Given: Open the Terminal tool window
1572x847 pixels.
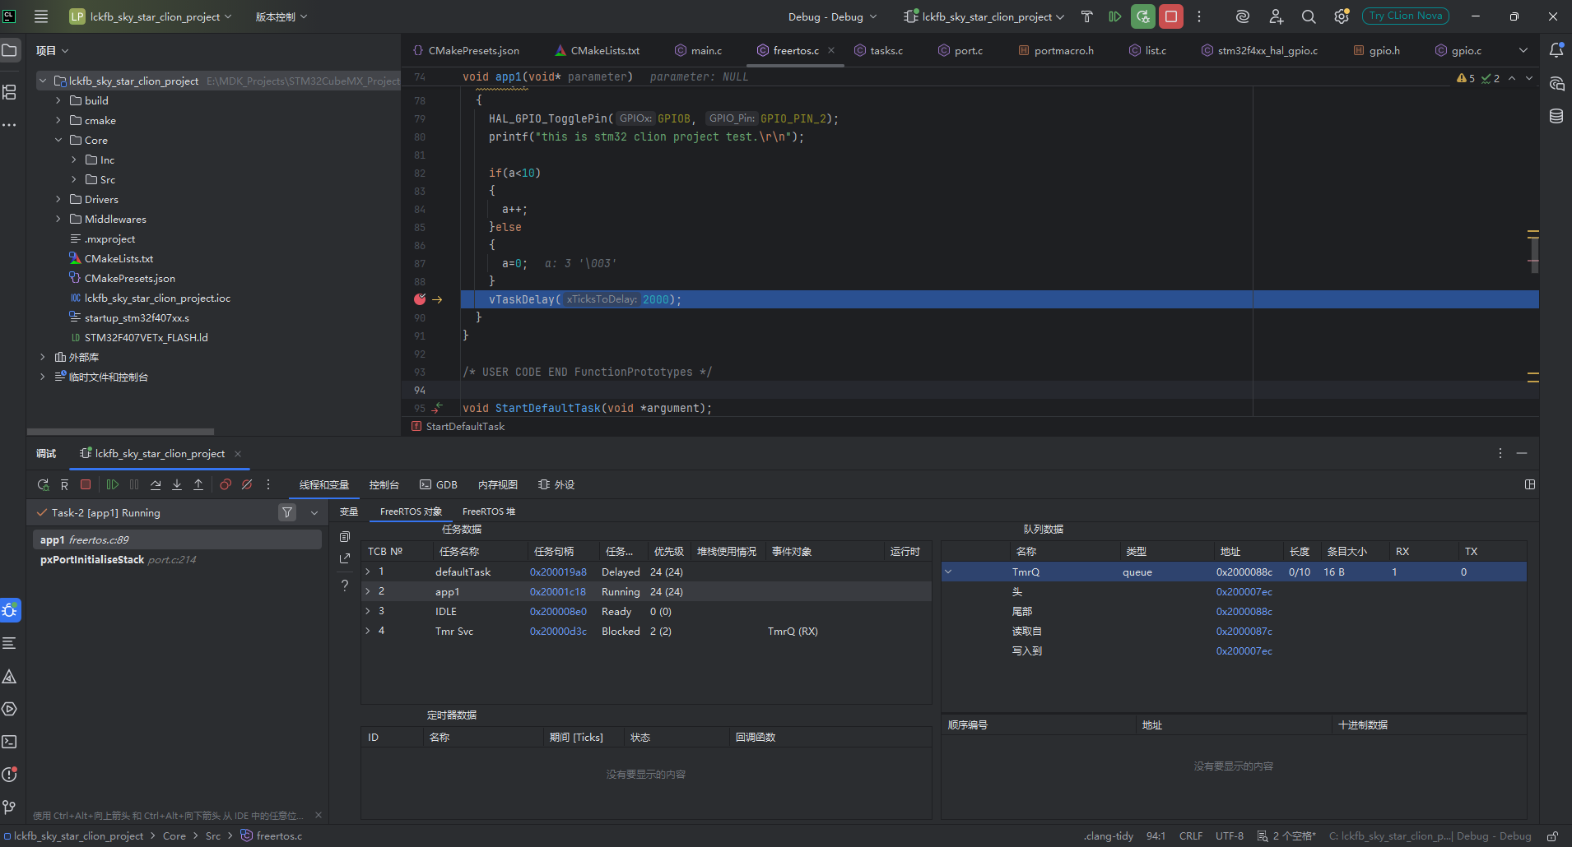Looking at the screenshot, I should coord(10,742).
